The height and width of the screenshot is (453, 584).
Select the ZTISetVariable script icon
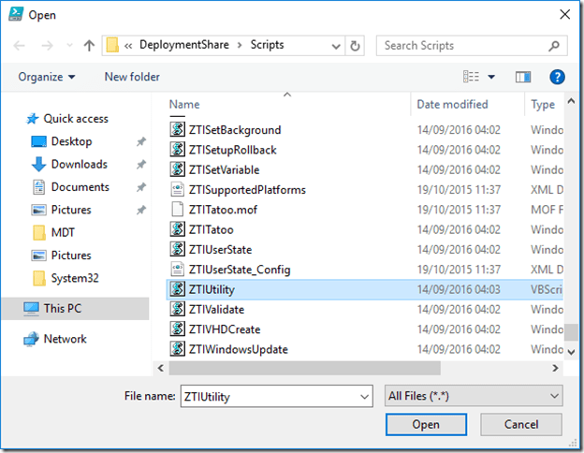point(177,169)
